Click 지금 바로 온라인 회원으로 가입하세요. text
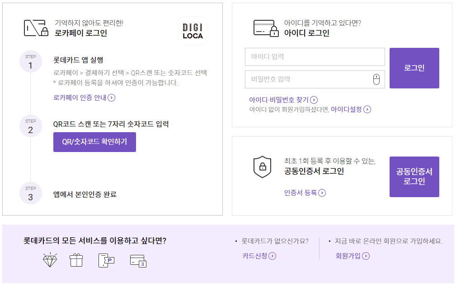456x286 pixels. (x=389, y=241)
